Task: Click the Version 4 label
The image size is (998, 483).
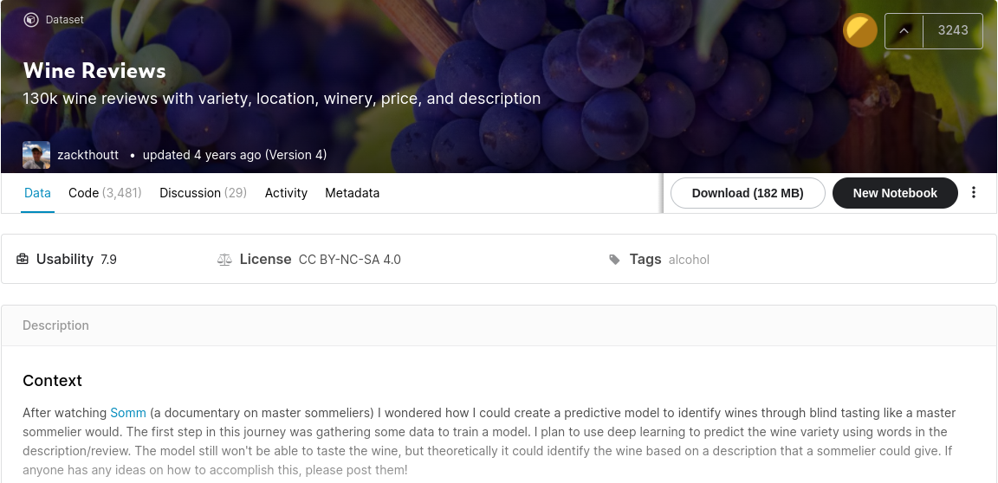Action: point(295,155)
